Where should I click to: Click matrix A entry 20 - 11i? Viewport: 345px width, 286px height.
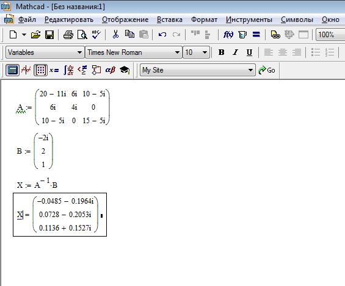pyautogui.click(x=53, y=94)
